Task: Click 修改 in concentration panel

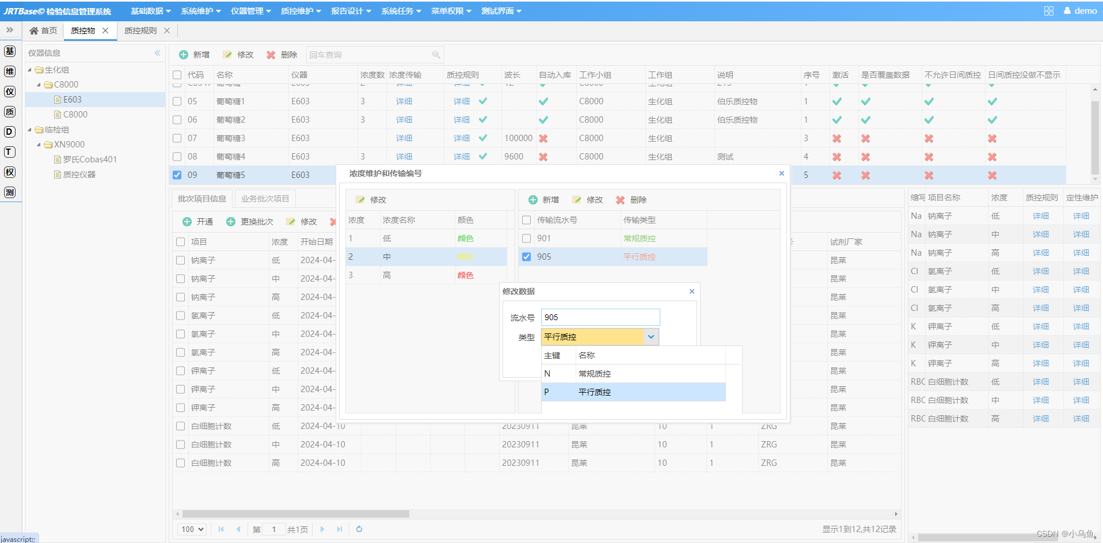Action: coord(371,200)
